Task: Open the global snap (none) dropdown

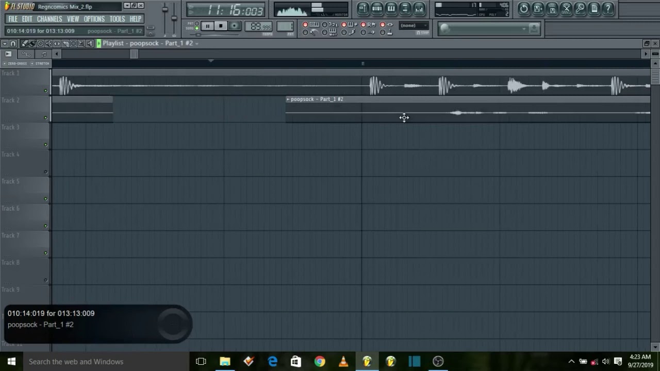Action: (x=414, y=25)
